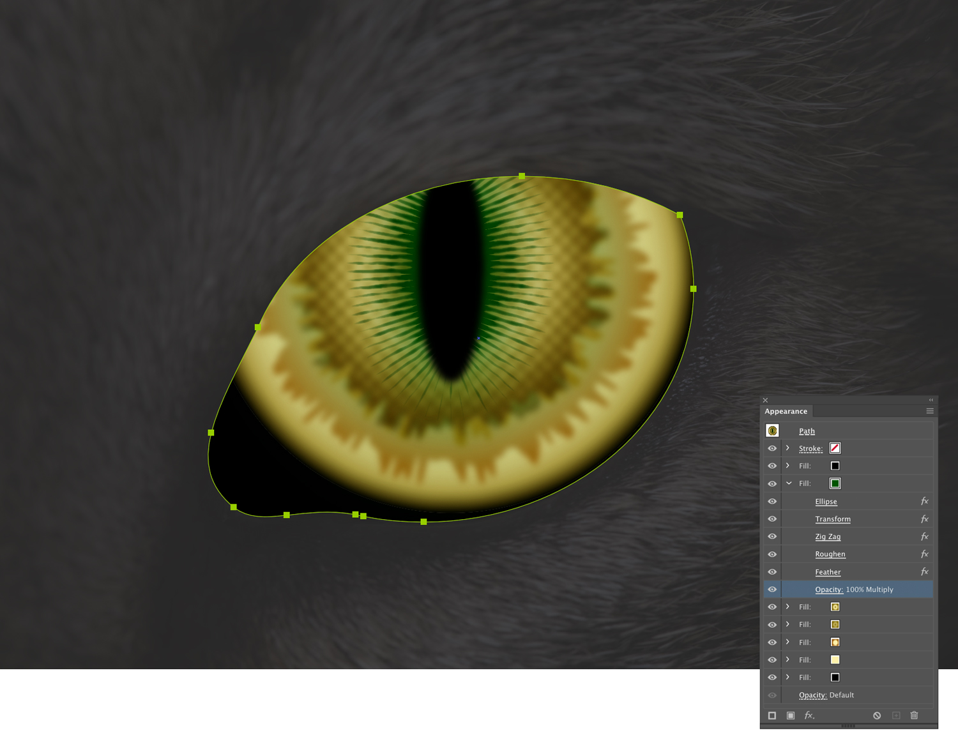Viewport: 958px width, 735px height.
Task: Click the green Fill color swatch
Action: (x=835, y=483)
